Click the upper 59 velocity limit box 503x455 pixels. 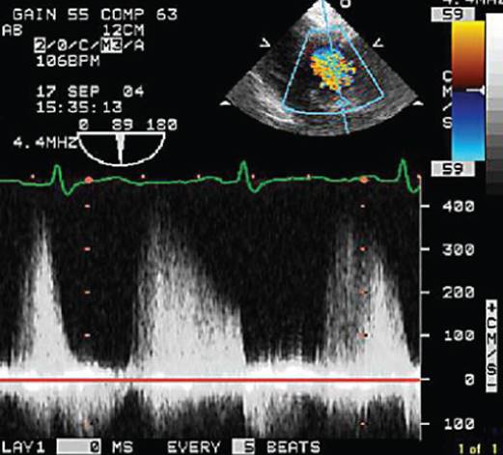(453, 14)
